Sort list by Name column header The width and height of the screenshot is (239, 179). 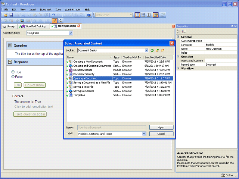click(x=89, y=57)
